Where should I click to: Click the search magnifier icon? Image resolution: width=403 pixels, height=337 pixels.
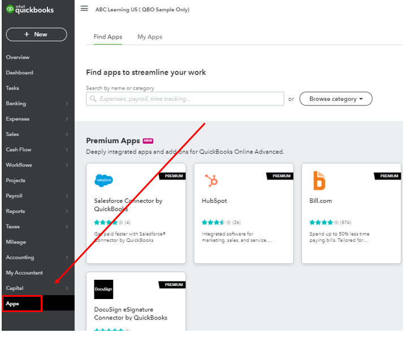93,99
